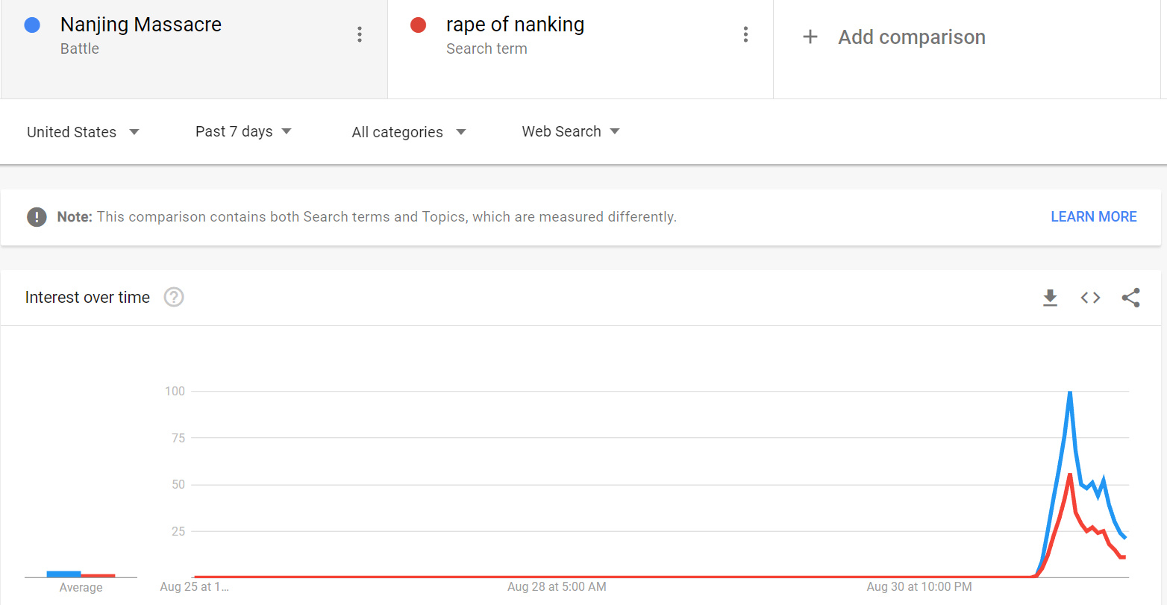Open the embed code icon

[x=1090, y=298]
